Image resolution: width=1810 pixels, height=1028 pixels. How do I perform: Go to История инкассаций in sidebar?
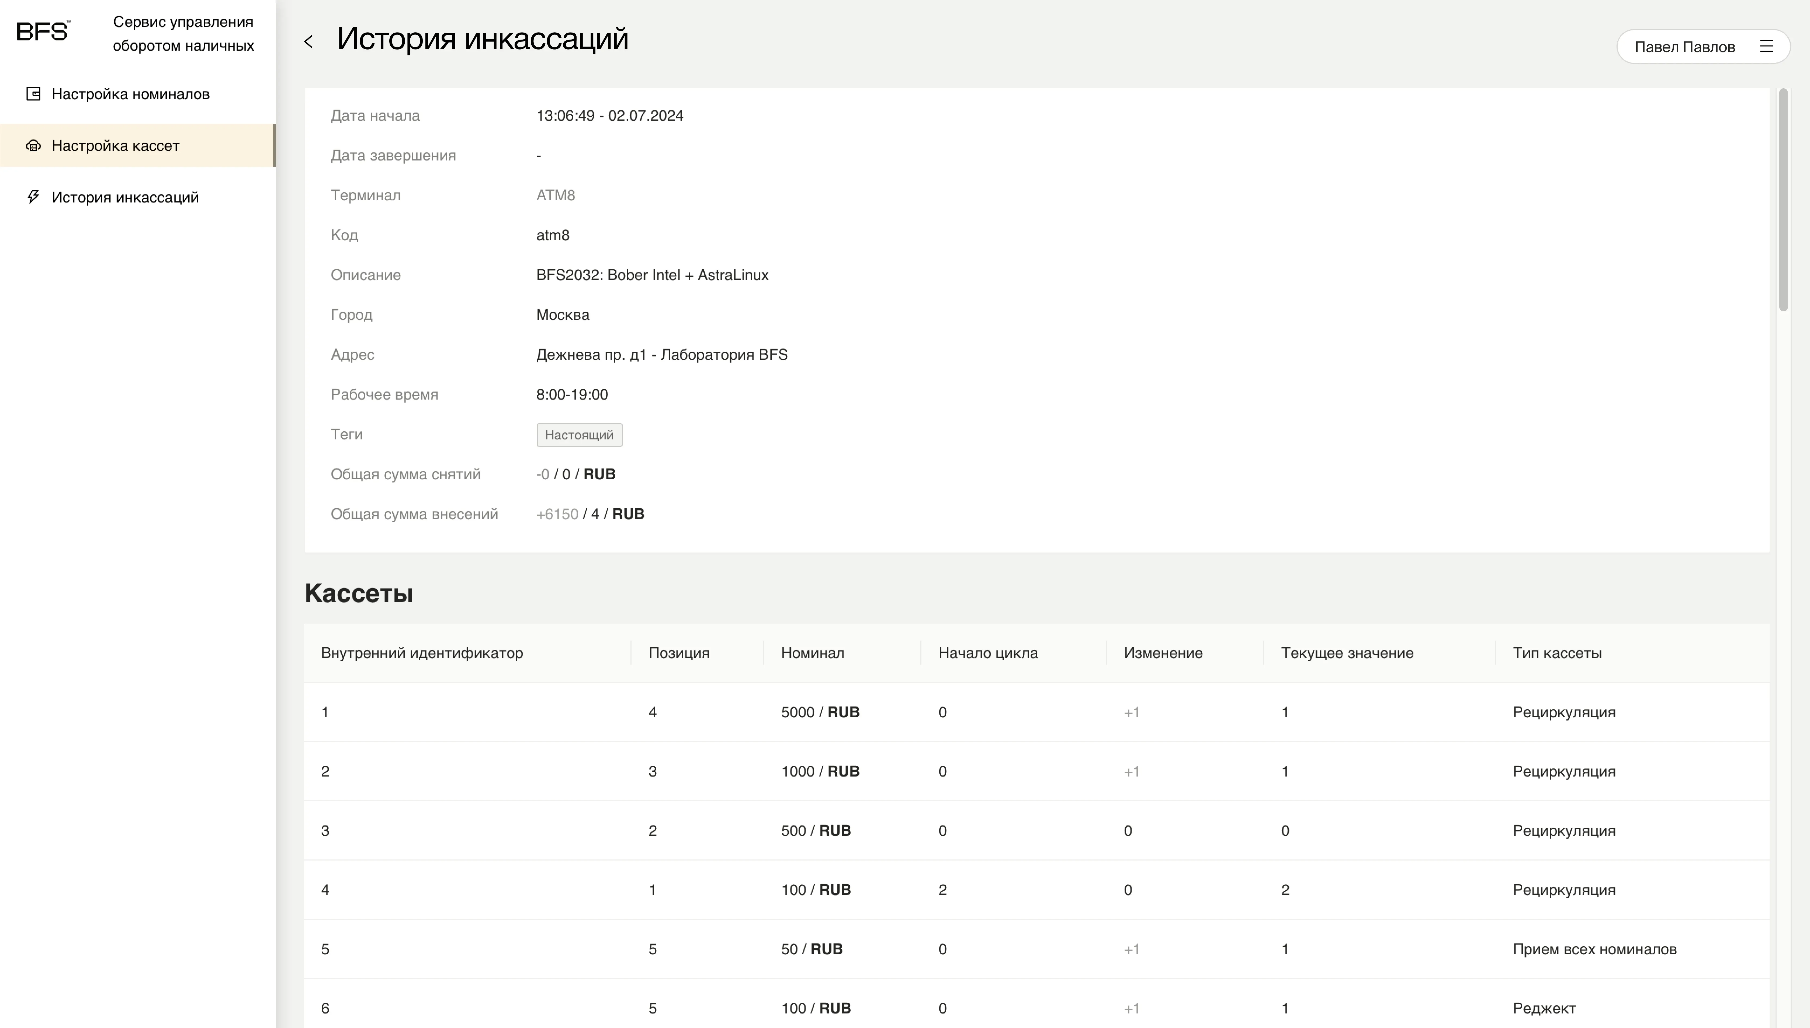click(138, 197)
